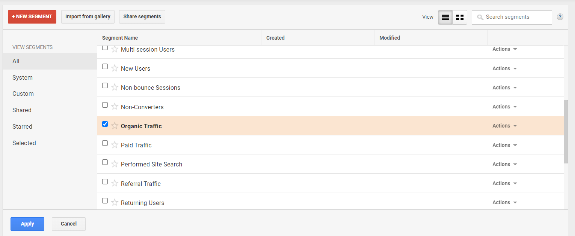Star the Organic Traffic segment

point(115,126)
